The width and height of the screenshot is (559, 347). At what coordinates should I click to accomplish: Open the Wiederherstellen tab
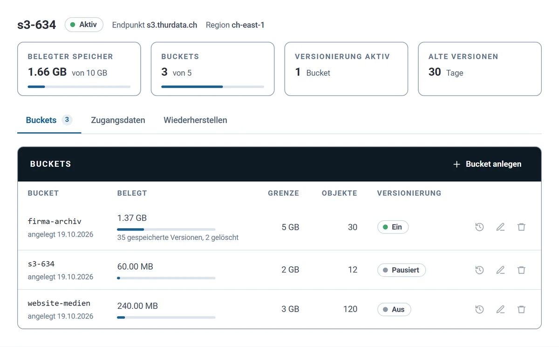(195, 120)
